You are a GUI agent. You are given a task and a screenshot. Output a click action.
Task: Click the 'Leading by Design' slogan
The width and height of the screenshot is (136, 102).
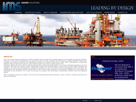click(x=112, y=8)
